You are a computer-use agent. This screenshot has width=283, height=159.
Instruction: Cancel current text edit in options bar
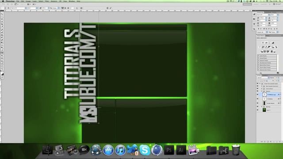point(107,8)
